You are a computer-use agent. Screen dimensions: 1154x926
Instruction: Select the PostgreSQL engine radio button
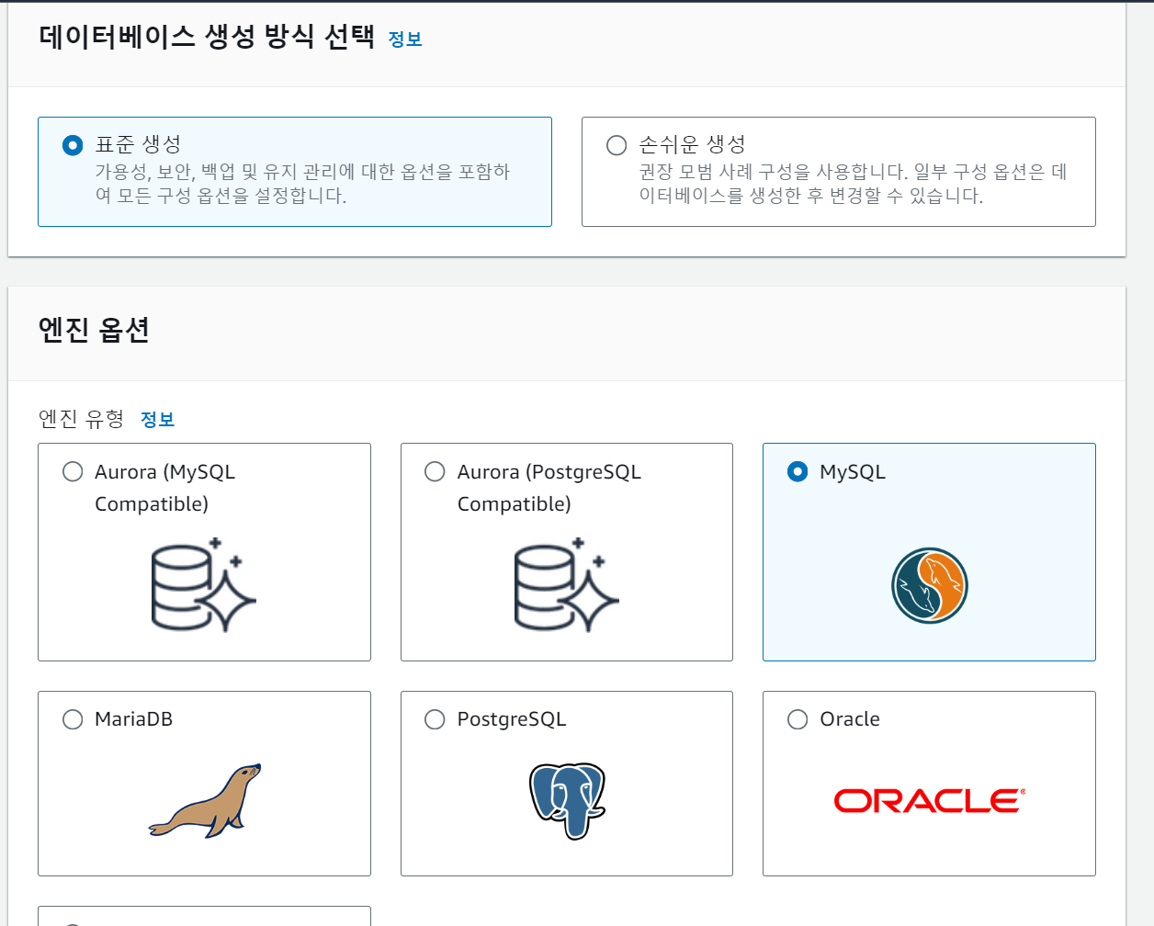click(435, 719)
